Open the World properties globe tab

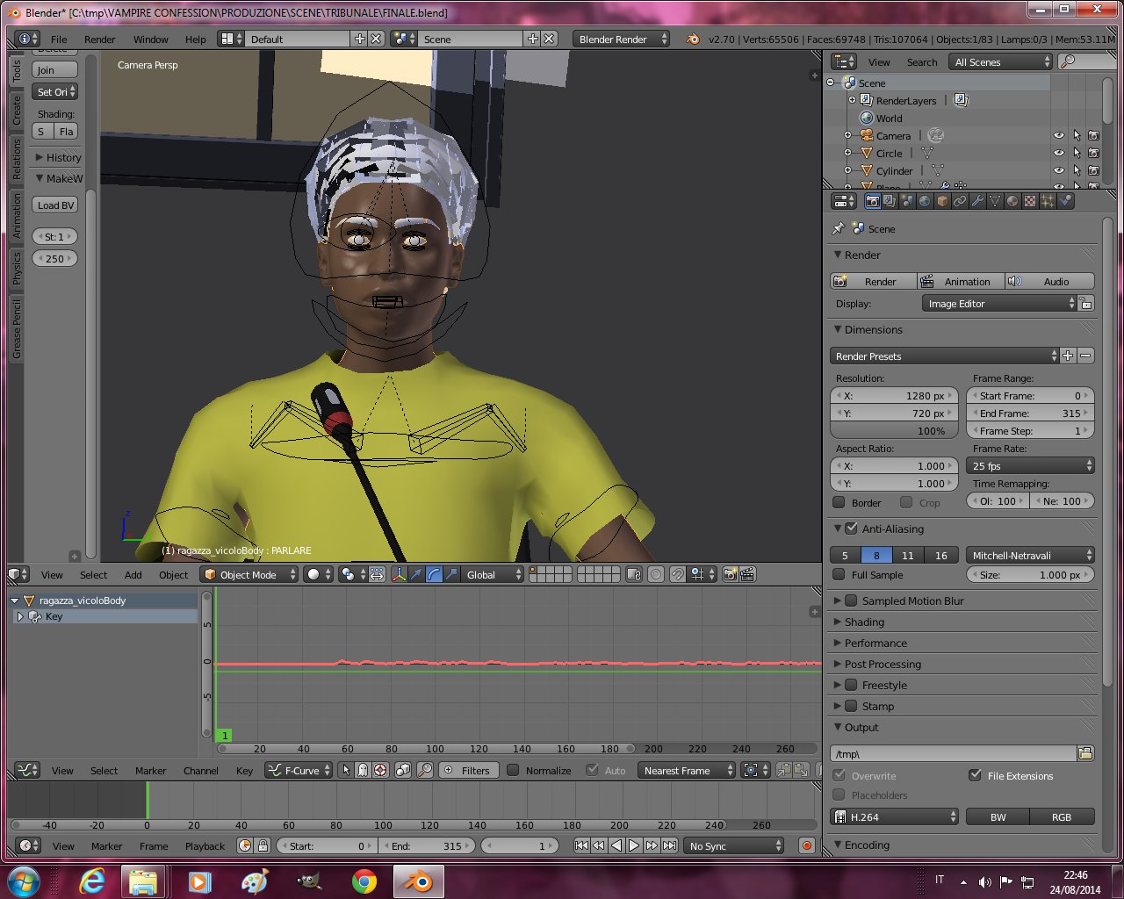pos(925,201)
